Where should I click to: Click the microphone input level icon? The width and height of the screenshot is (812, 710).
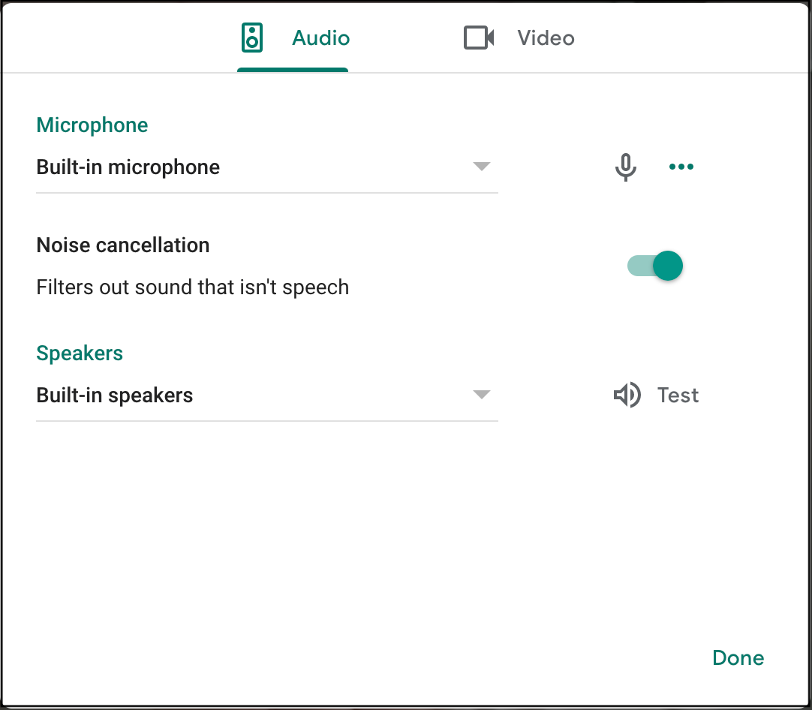(625, 167)
